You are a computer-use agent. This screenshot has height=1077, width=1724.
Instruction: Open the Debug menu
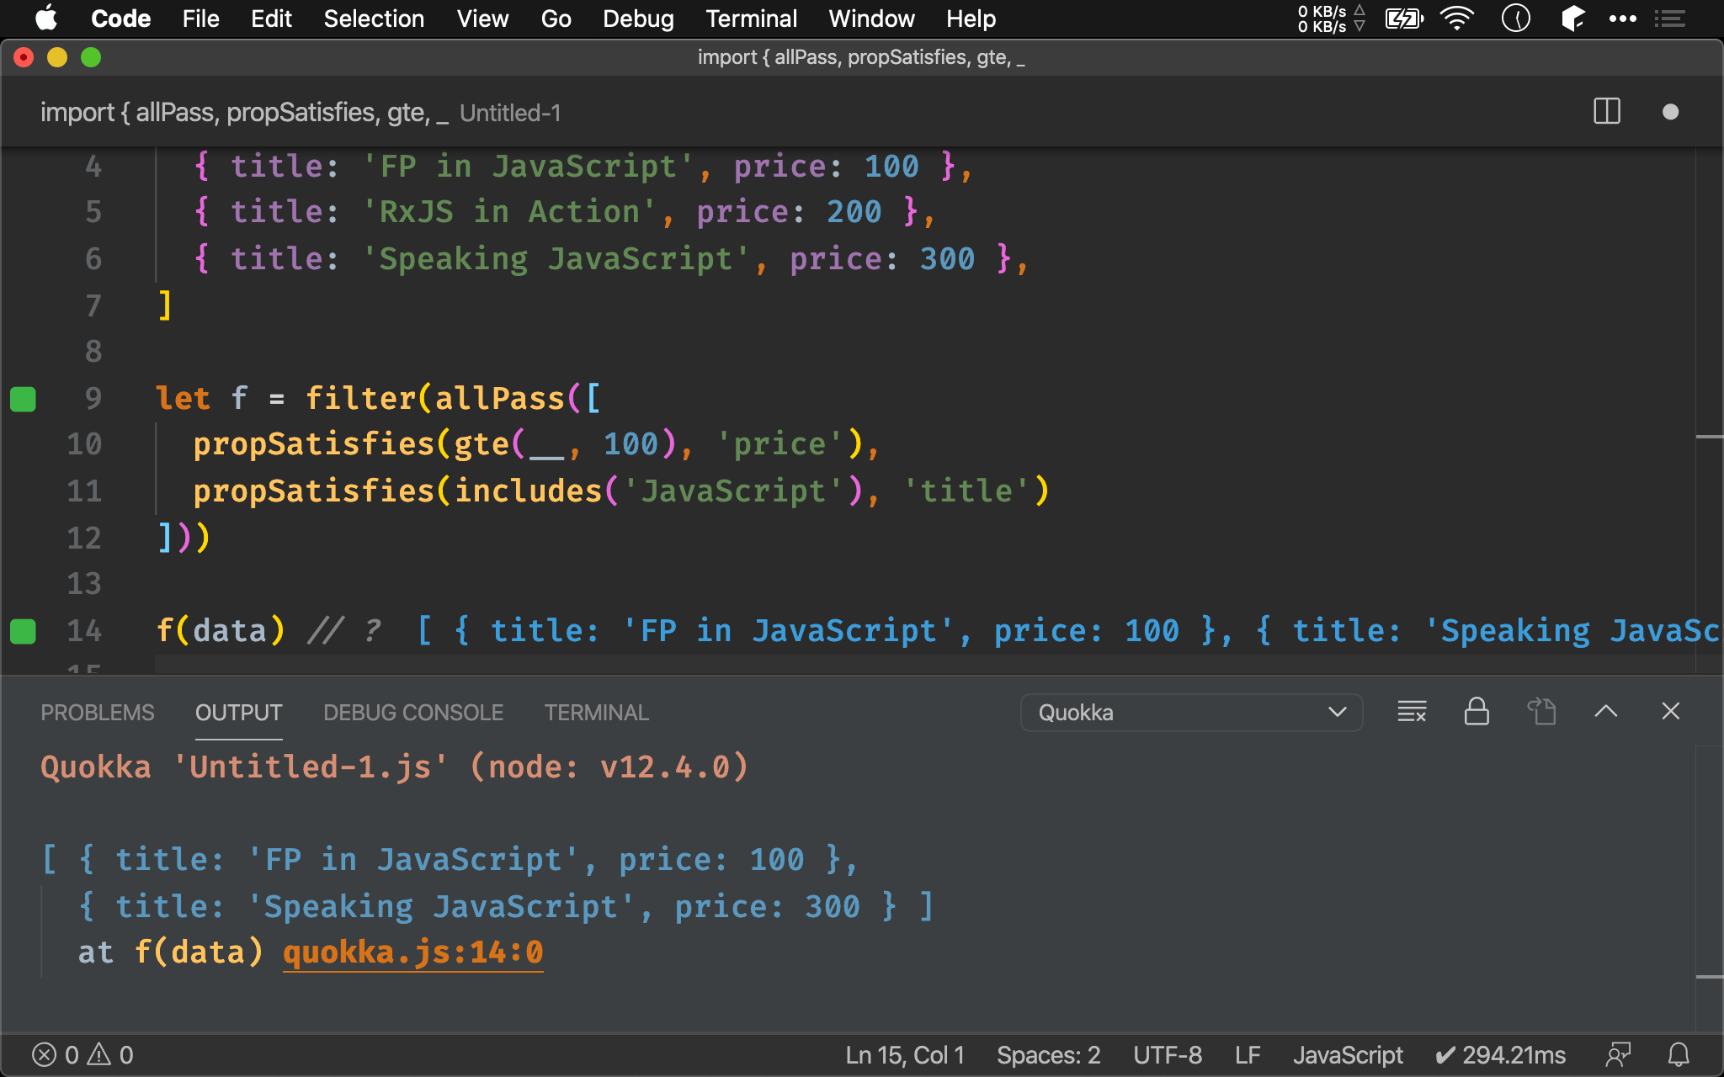click(x=638, y=19)
